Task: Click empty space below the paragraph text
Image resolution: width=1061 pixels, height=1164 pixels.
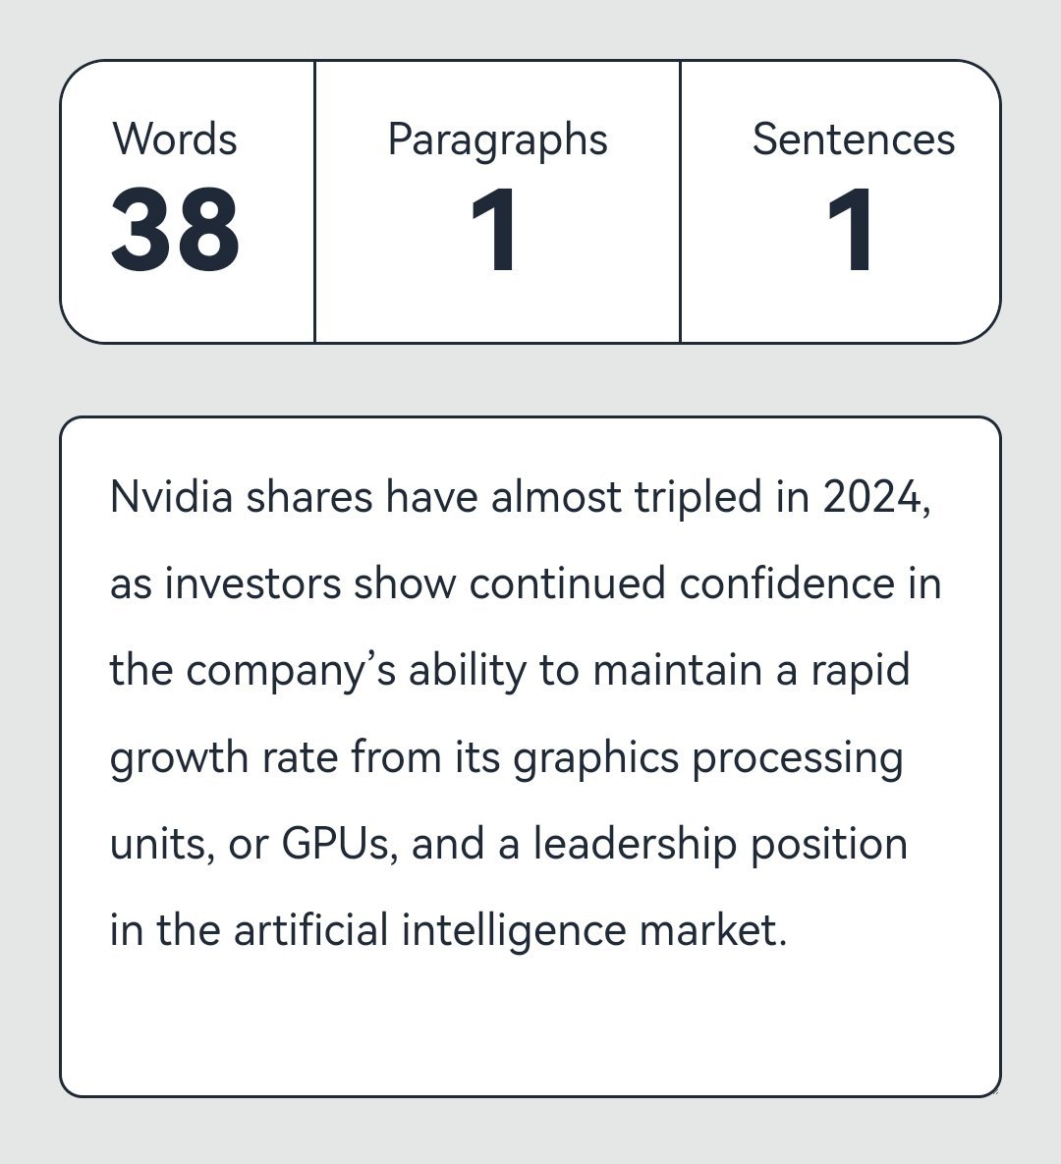Action: point(530,1022)
